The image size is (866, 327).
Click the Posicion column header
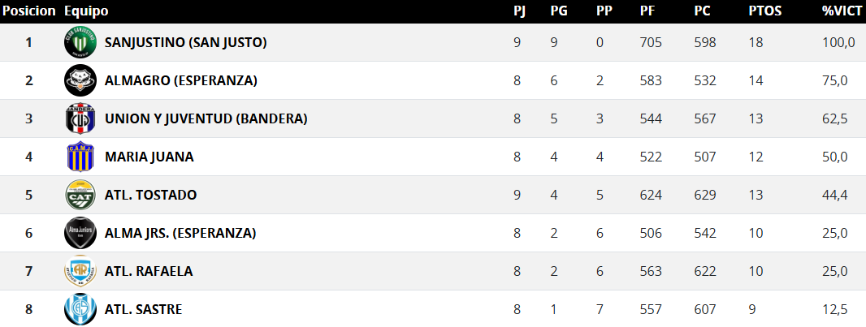(x=29, y=11)
